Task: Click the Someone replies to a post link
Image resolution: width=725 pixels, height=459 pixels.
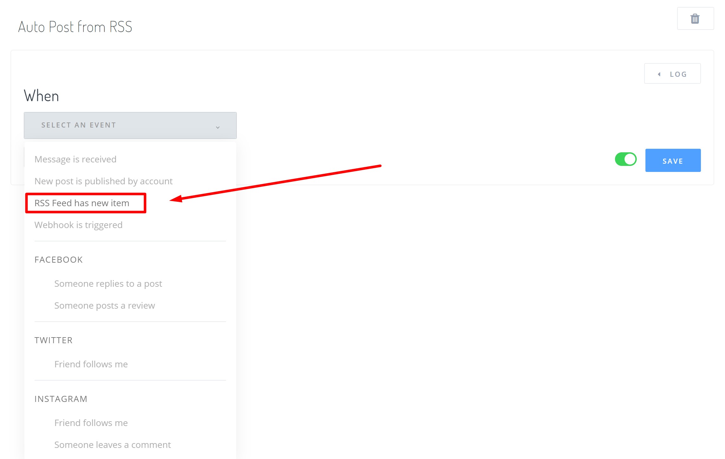Action: tap(108, 283)
